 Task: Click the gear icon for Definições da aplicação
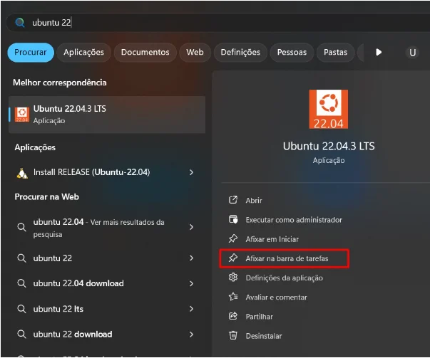tap(233, 278)
